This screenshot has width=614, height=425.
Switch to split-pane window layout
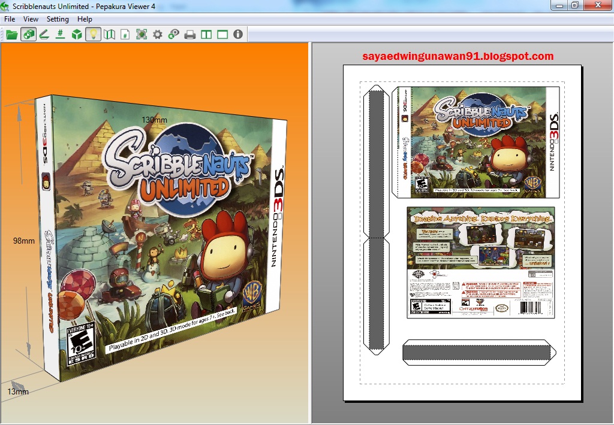pos(206,34)
